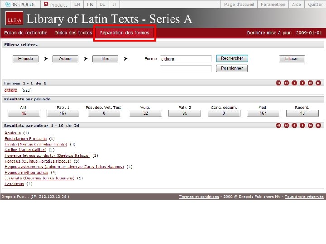Image resolution: width=326 pixels, height=244 pixels.
Task: Focus the Forme field containing cithara
Action: coord(186,59)
